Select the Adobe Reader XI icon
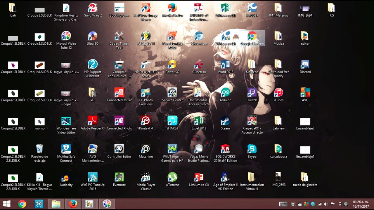 tap(93, 123)
